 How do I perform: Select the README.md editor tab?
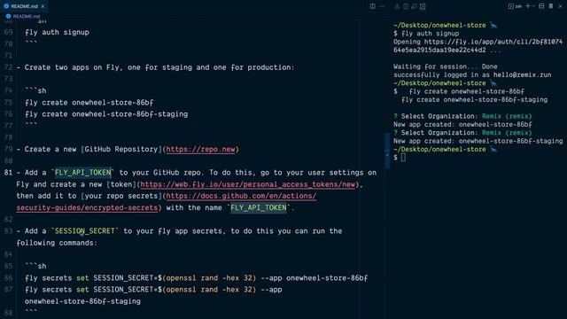click(24, 6)
